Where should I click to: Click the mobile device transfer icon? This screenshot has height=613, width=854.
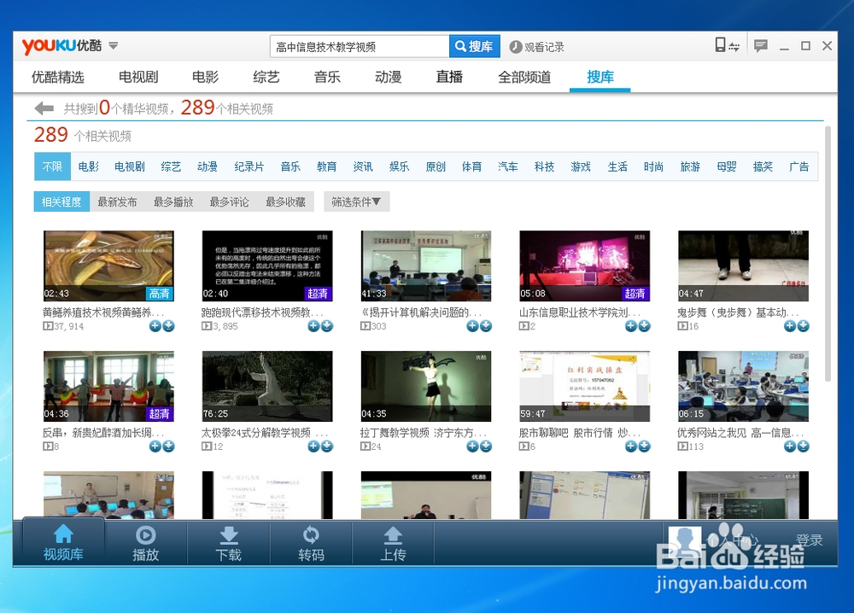point(727,46)
